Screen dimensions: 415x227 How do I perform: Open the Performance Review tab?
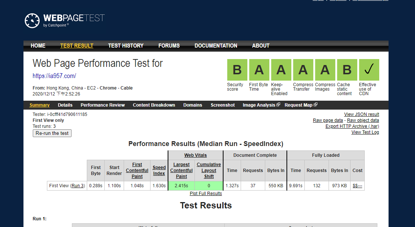(103, 105)
